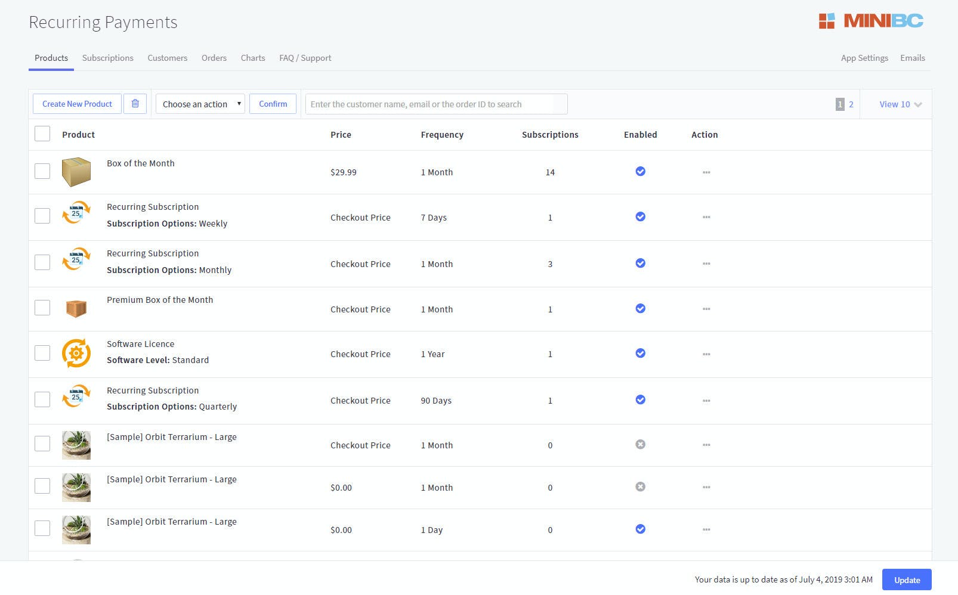This screenshot has height=595, width=958.
Task: Open action dots for Premium Box of the Month
Action: pos(706,309)
